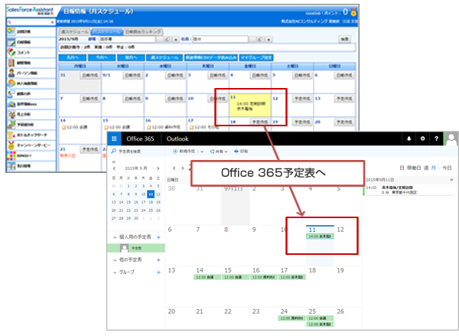Switch Outlook calendar to 週 view
Screen dimensions: 459x336
click(x=426, y=168)
